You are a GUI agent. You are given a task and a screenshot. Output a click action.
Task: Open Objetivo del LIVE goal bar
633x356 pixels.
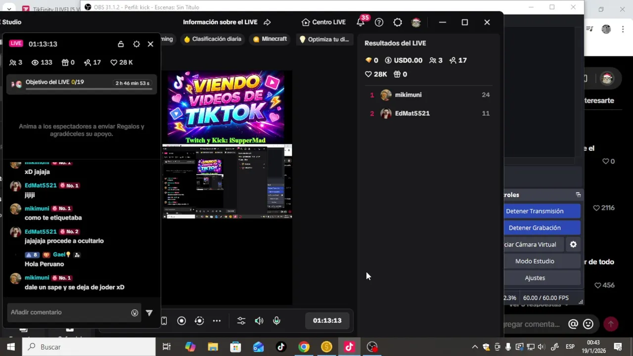tap(82, 84)
